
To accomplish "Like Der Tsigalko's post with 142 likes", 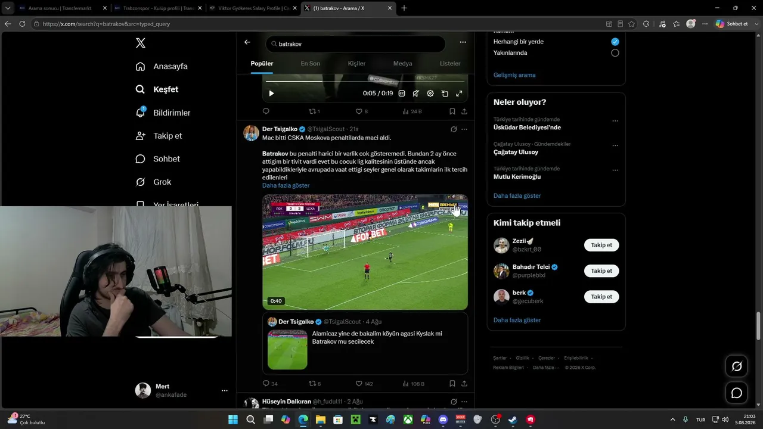I will (364, 384).
